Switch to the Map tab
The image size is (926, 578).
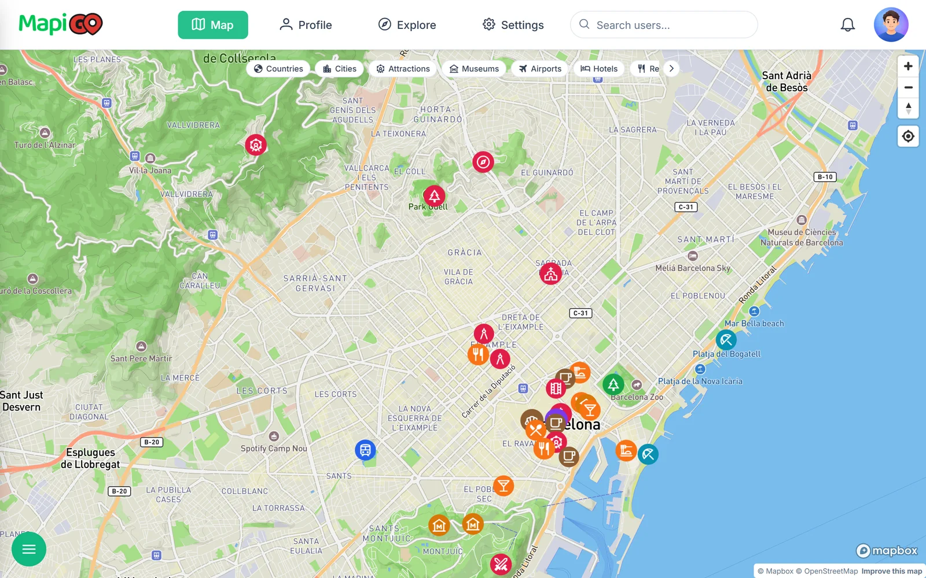click(x=213, y=25)
